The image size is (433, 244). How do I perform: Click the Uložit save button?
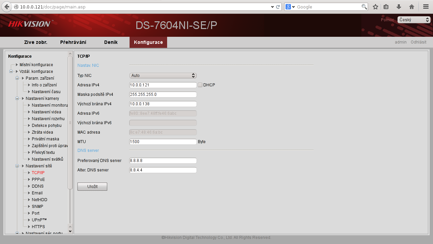92,187
